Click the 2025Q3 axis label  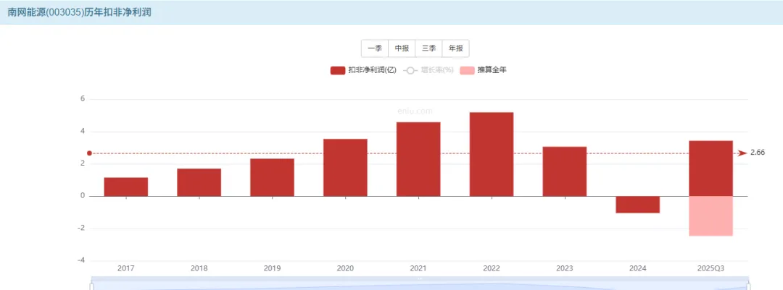coord(710,268)
